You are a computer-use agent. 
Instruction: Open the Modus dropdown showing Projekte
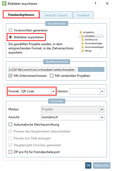pyautogui.click(x=73, y=109)
